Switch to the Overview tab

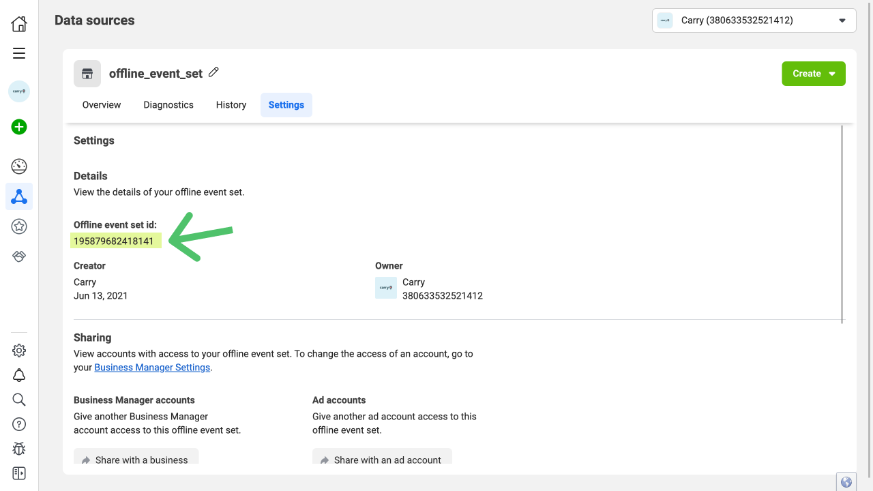(102, 105)
